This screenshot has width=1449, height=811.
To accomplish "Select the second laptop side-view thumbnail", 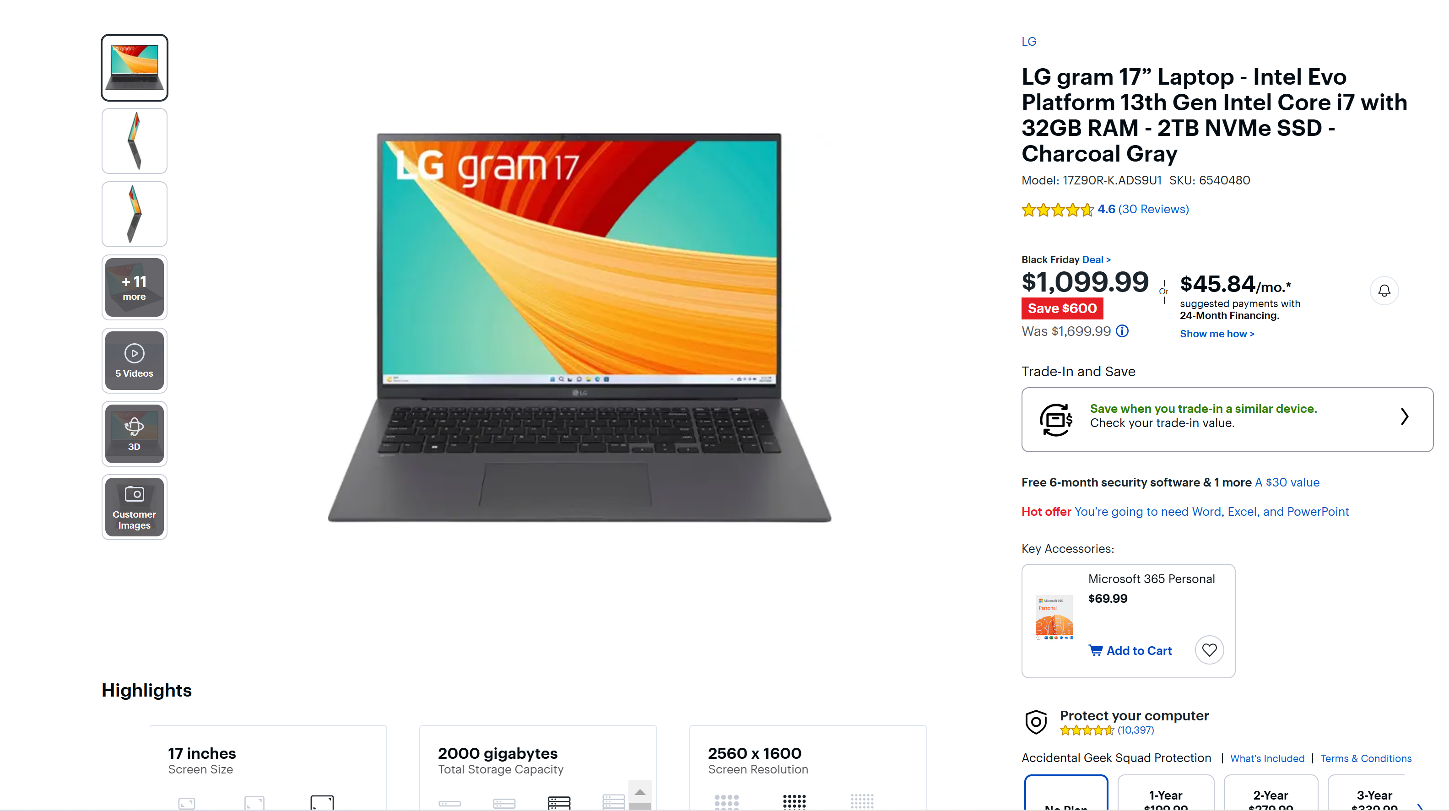I will (x=135, y=214).
